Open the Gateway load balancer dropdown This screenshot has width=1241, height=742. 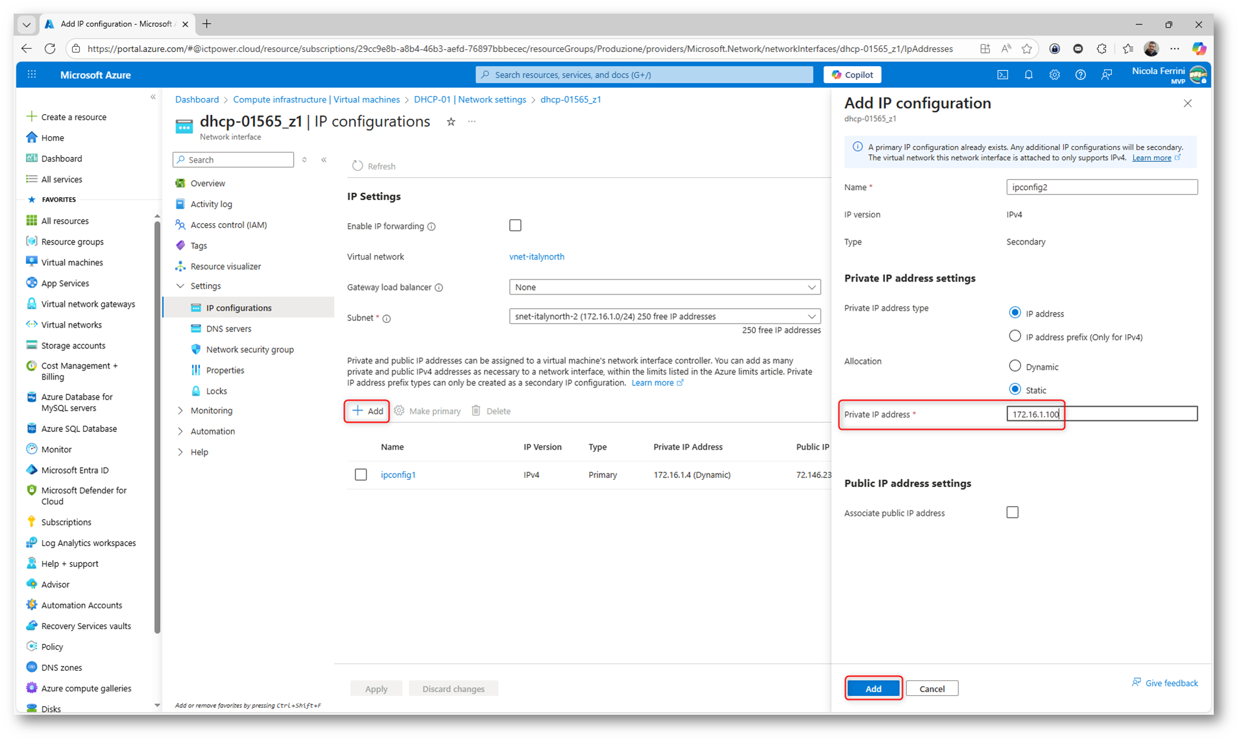tap(664, 287)
